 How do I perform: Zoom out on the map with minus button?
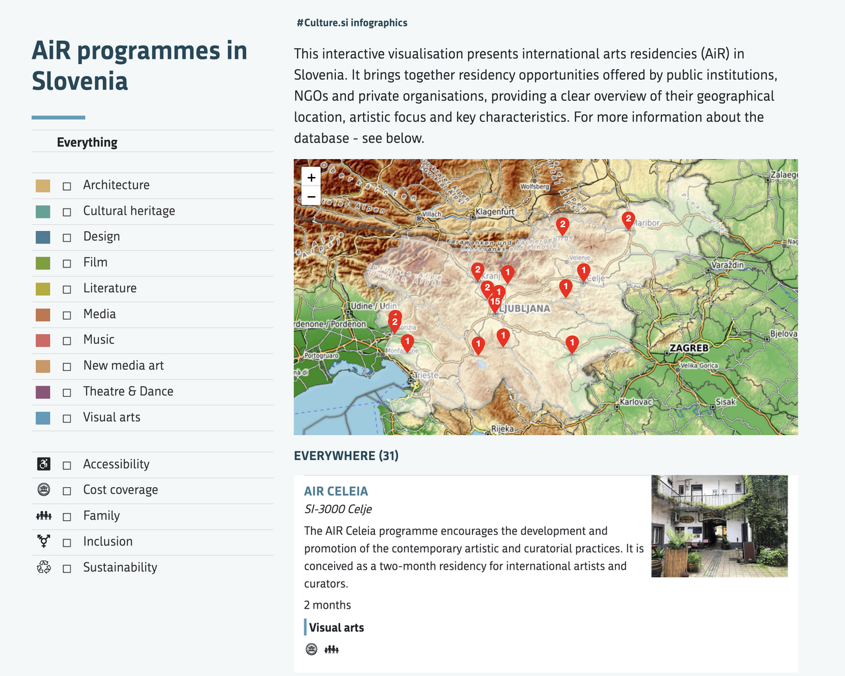311,196
